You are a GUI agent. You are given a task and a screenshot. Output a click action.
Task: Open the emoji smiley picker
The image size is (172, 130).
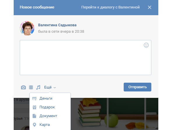pos(146,45)
